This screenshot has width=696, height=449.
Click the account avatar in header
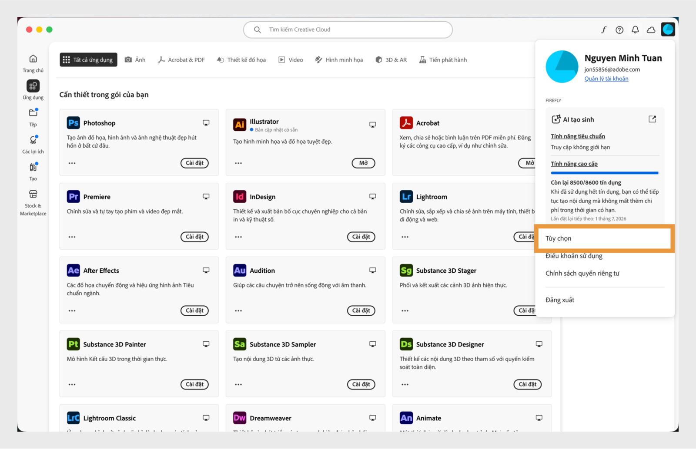coord(668,30)
